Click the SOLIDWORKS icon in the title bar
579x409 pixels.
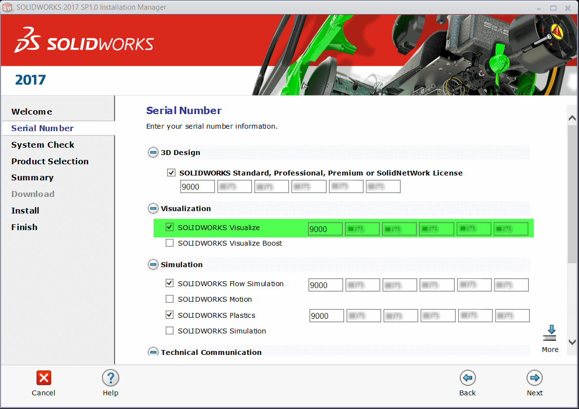8,8
